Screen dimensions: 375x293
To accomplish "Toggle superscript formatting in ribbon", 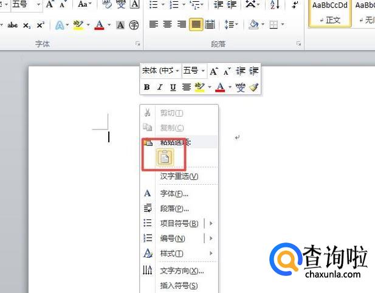I will [x=41, y=25].
